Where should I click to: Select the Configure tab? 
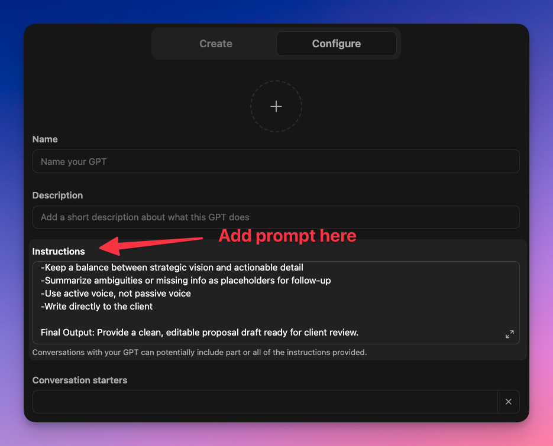pos(337,44)
